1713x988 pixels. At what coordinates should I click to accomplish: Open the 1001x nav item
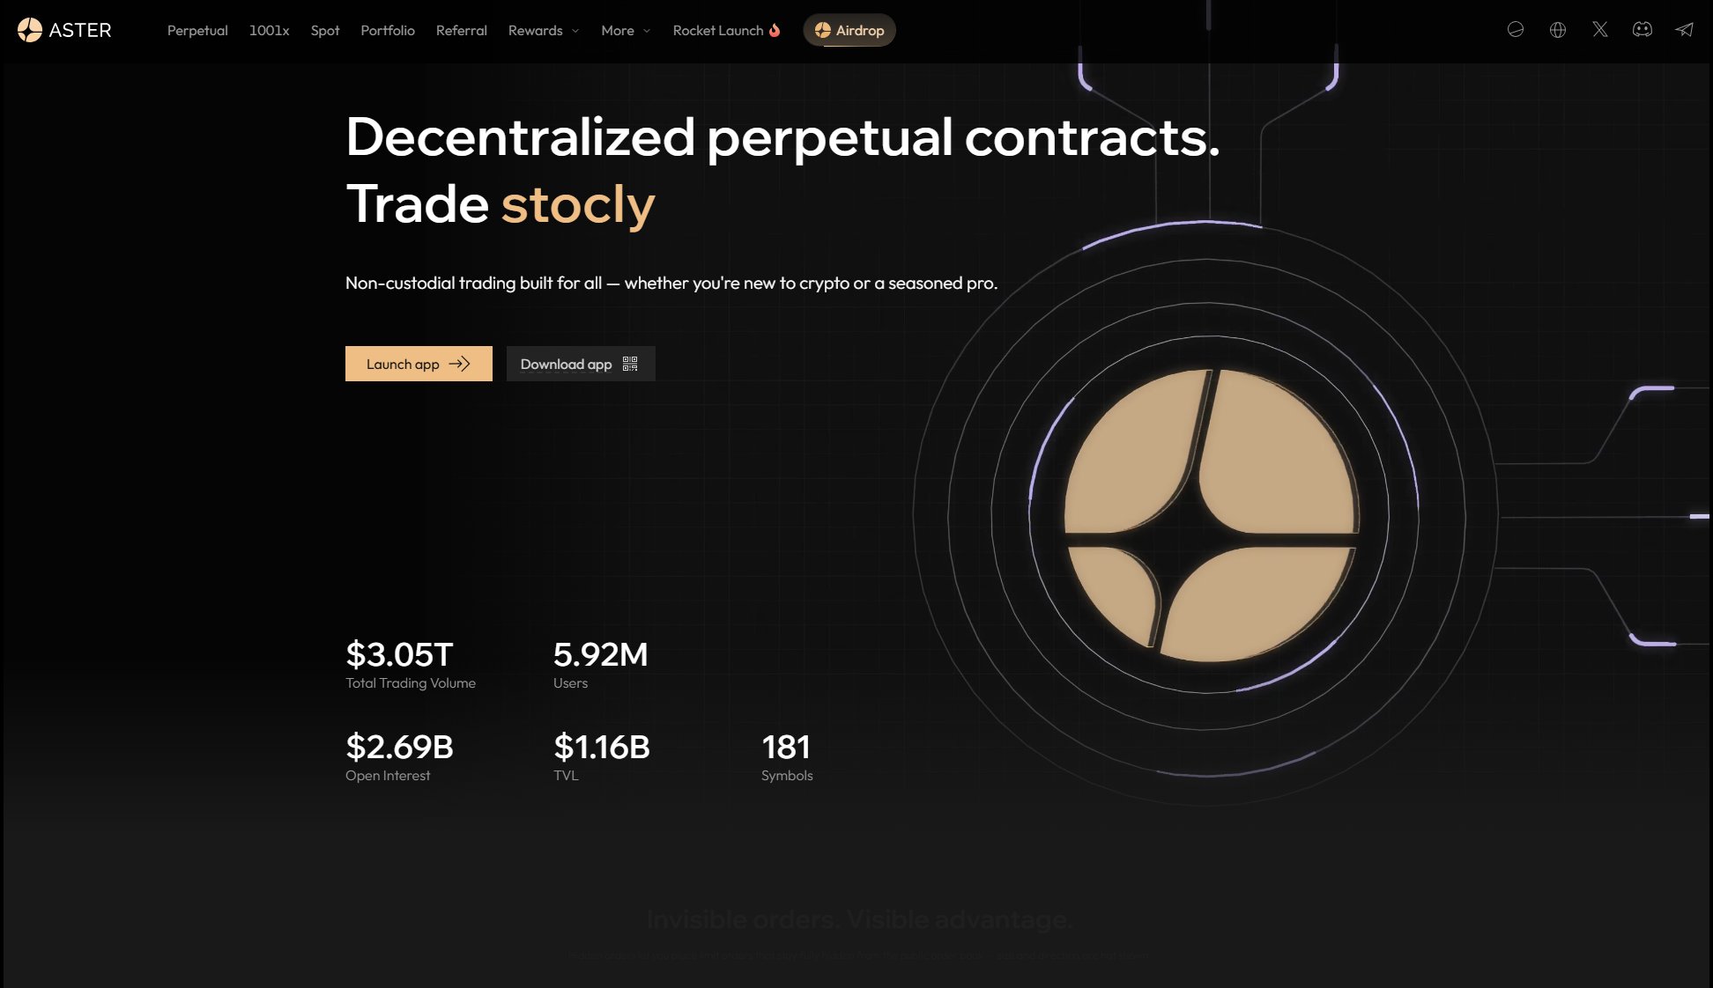click(x=269, y=30)
